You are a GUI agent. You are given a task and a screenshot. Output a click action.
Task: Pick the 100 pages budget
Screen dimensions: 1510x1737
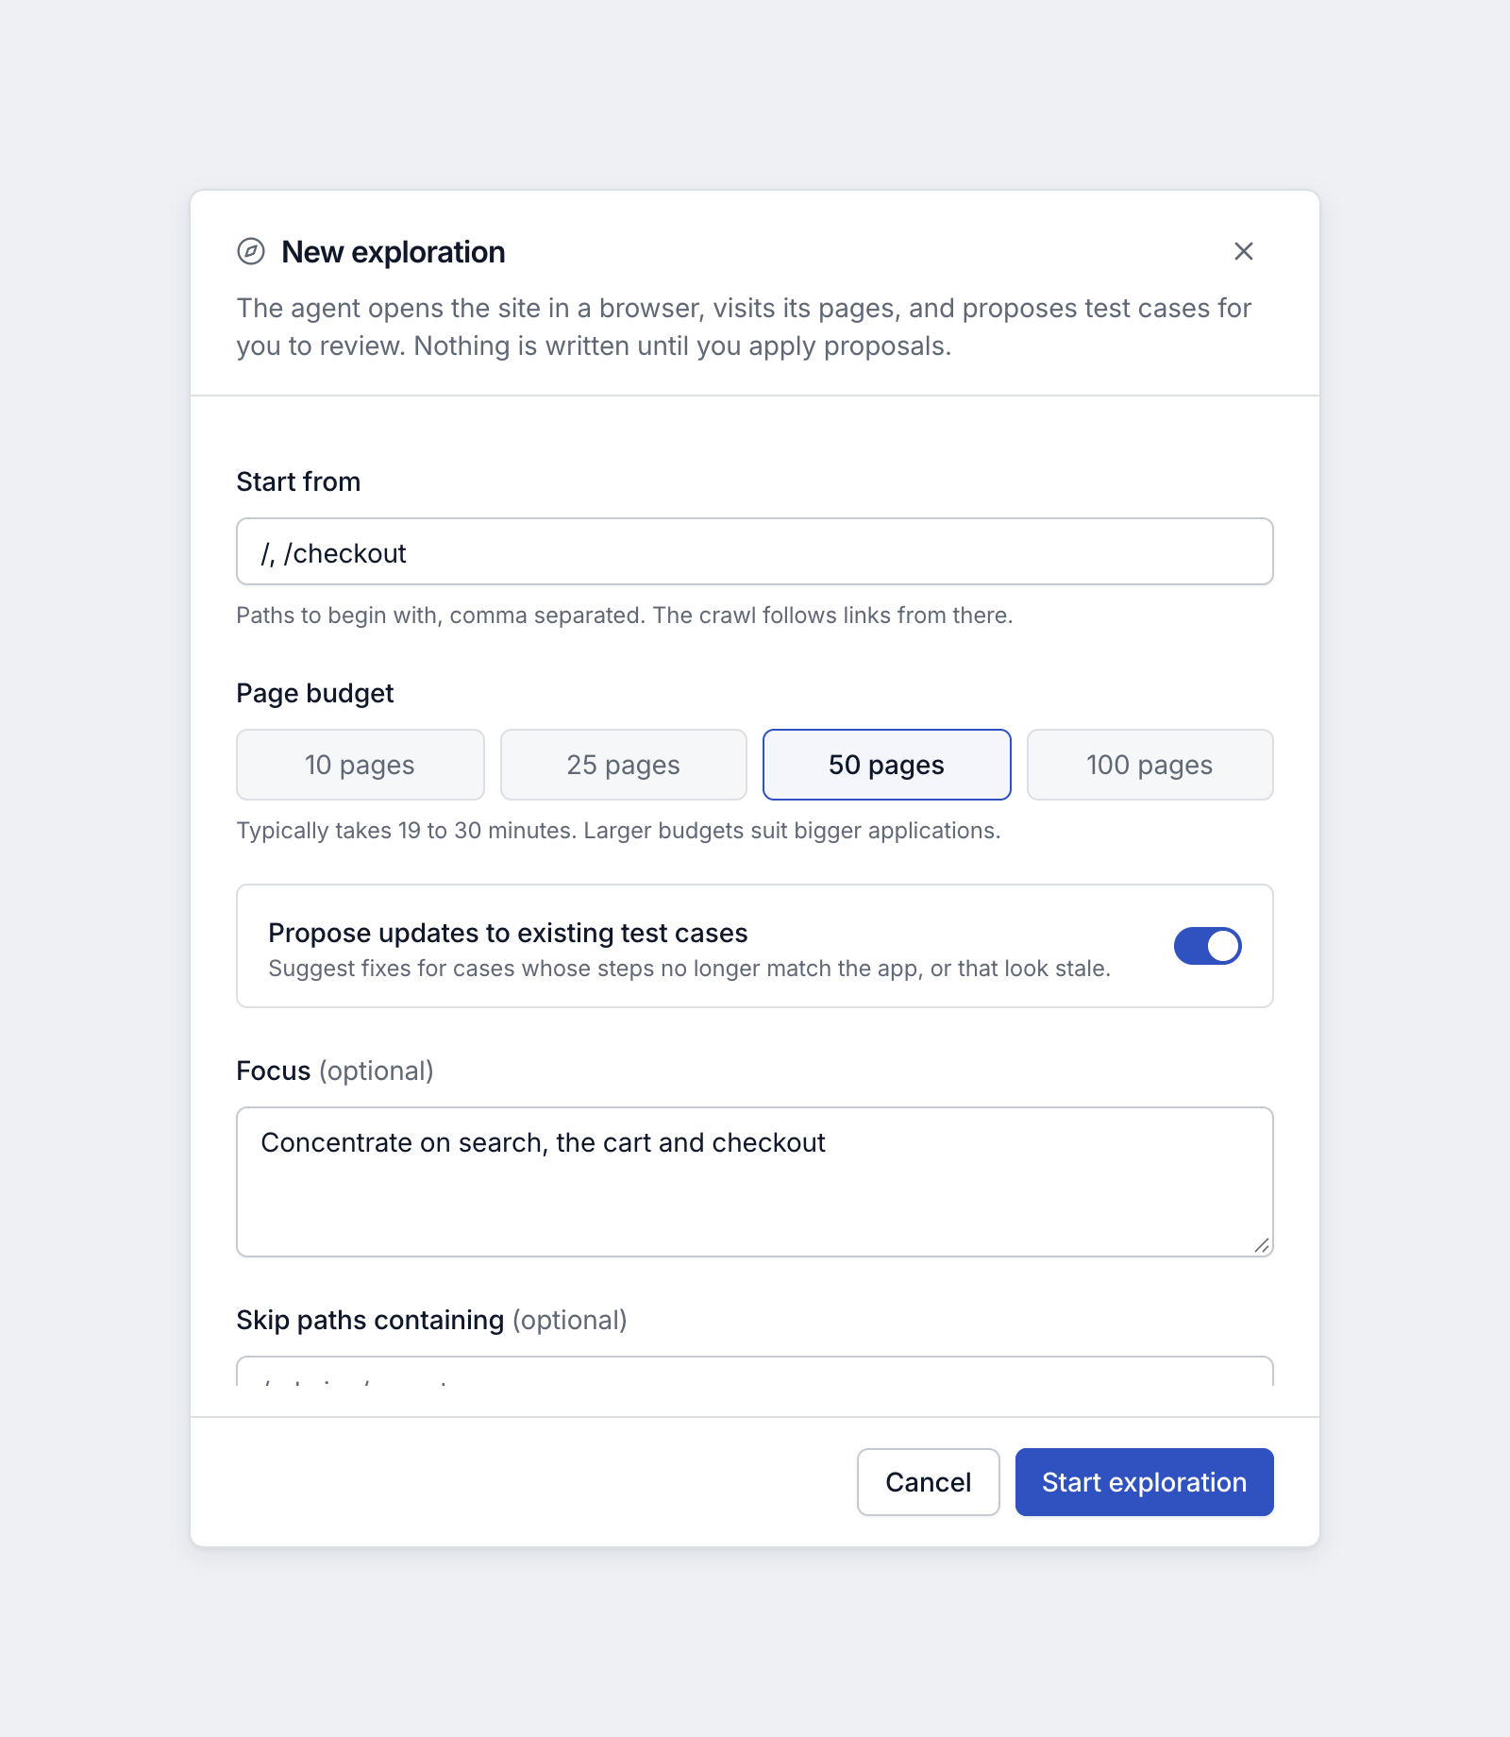(x=1149, y=765)
